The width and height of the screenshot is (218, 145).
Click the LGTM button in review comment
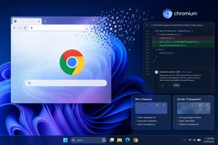pos(176,85)
